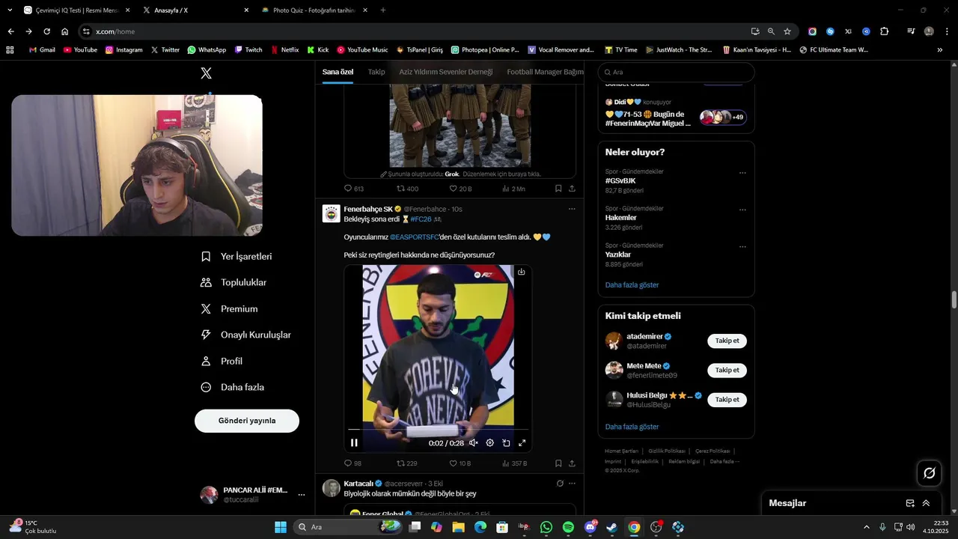This screenshot has width=958, height=539.
Task: Switch to Sana özel tab
Action: click(338, 72)
